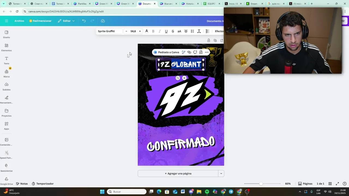Viewport: 349px width, 196px height.
Task: Open the Proyectos folder panel
Action: click(x=7, y=113)
